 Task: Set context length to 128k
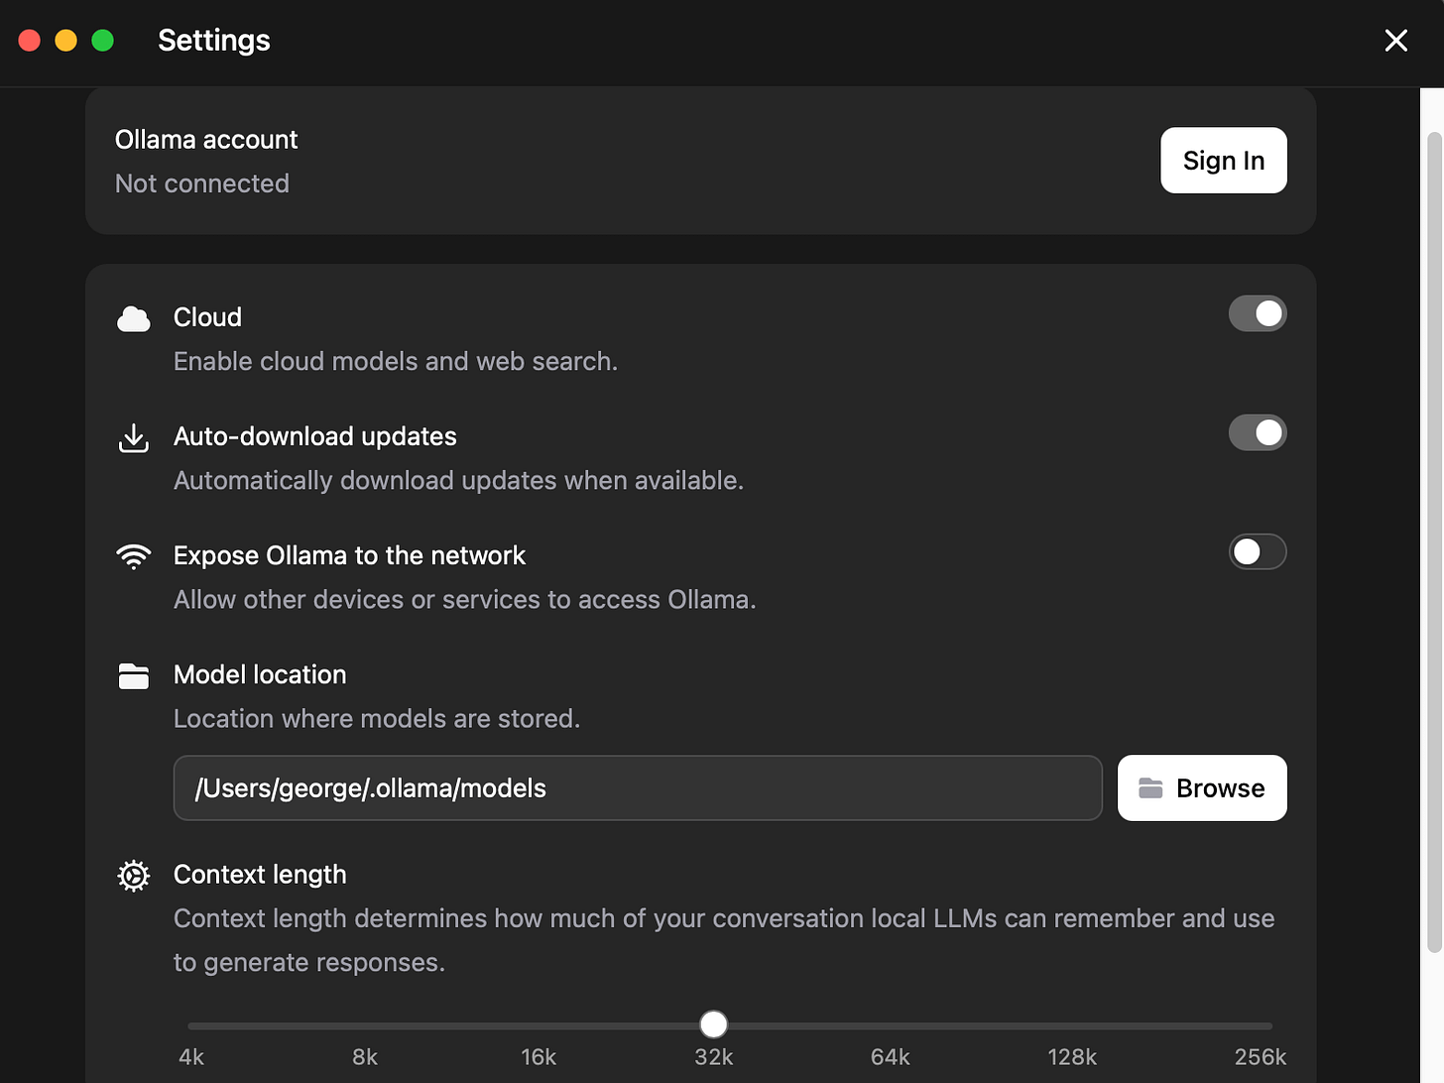tap(1072, 1025)
